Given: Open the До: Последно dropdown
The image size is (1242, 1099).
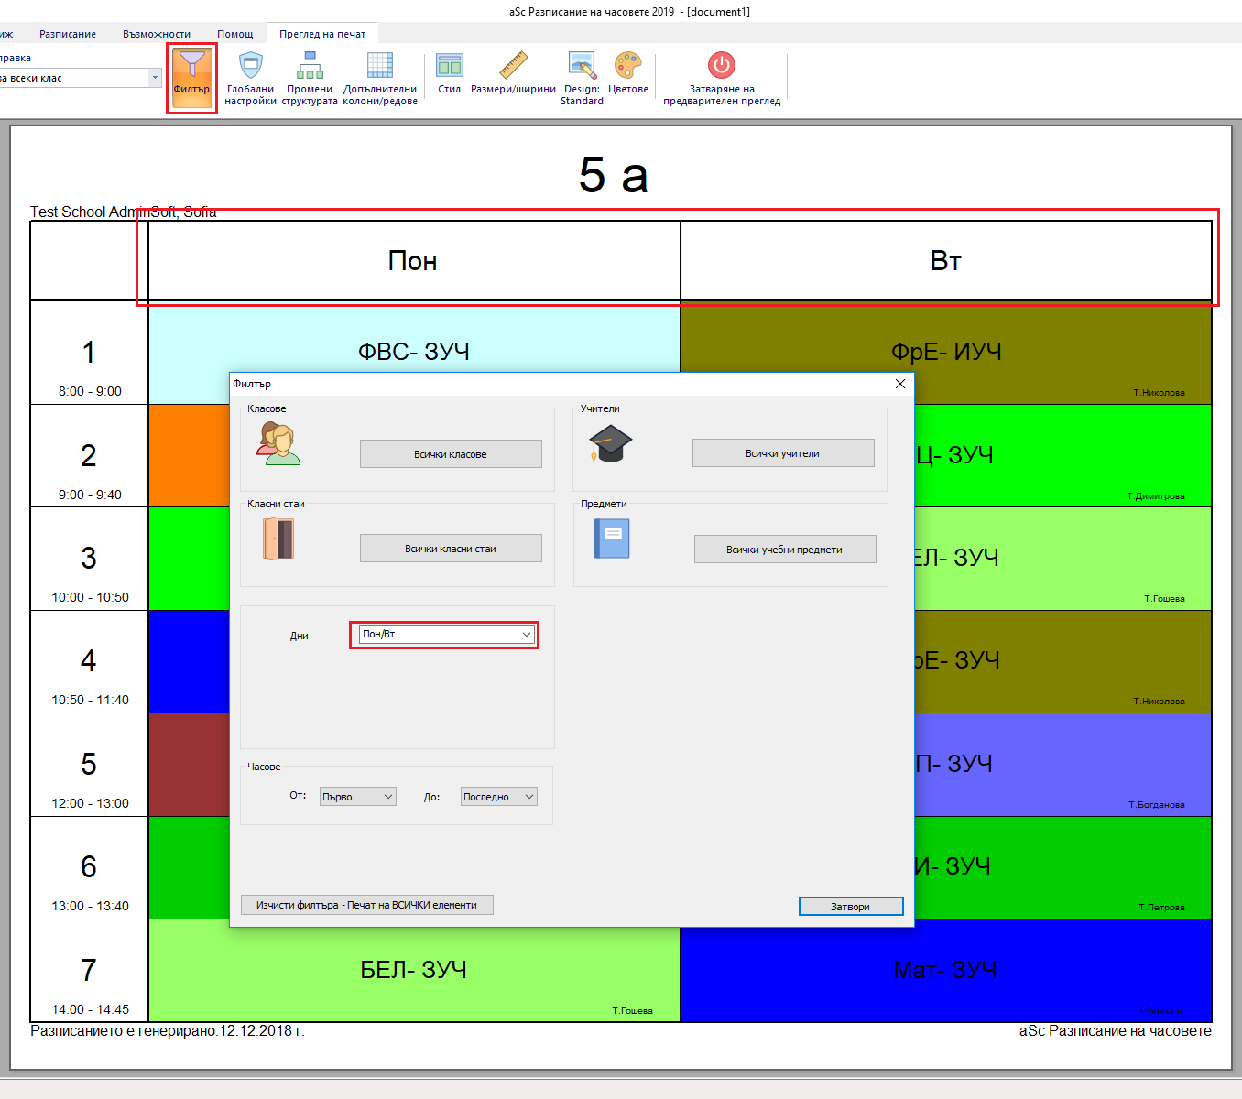Looking at the screenshot, I should 498,797.
